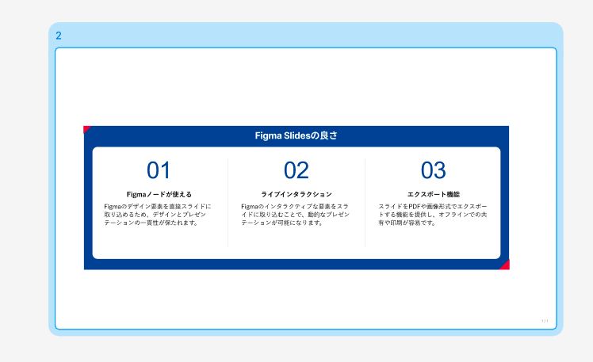Select the vertical divider between 01 and 02

pos(228,203)
